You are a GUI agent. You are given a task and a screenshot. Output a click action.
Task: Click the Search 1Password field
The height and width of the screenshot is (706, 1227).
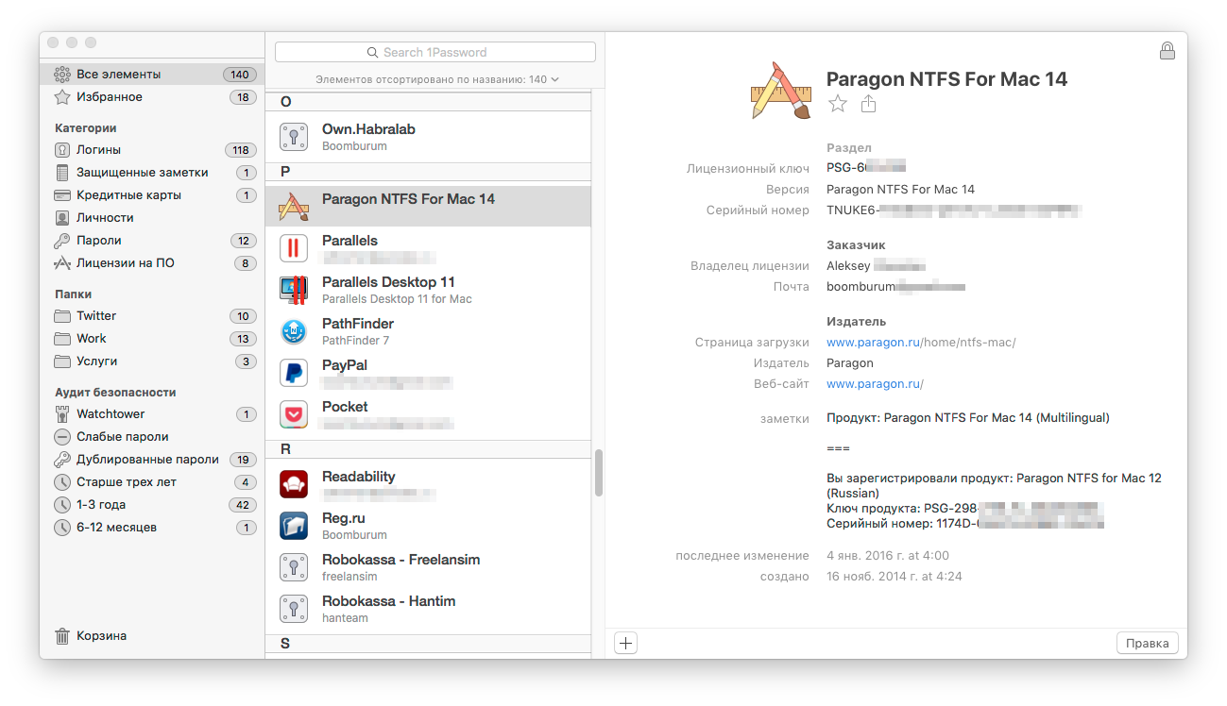(435, 52)
